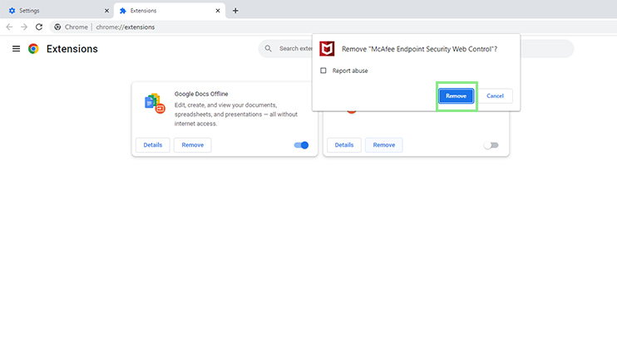
Task: Click Remove on the McAfee extension card
Action: tap(383, 145)
